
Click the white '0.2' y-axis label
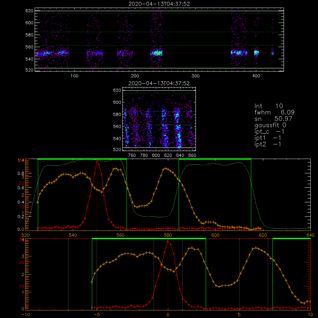[x=21, y=217]
